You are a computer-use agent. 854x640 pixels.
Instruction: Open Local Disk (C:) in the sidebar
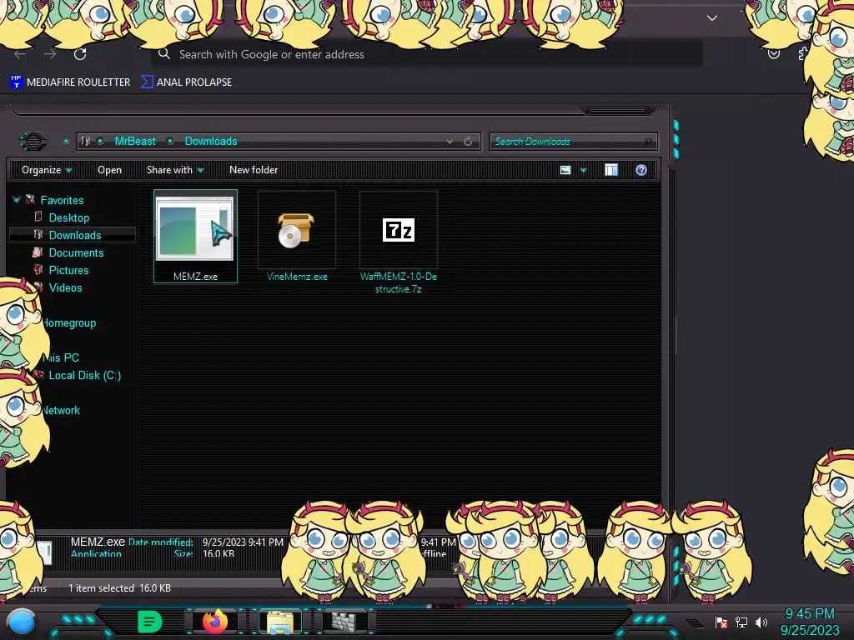pos(85,375)
